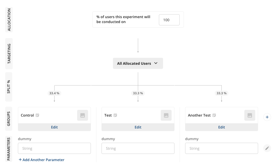Switch to the ALLOCATION section
This screenshot has width=276, height=165.
[x=9, y=19]
